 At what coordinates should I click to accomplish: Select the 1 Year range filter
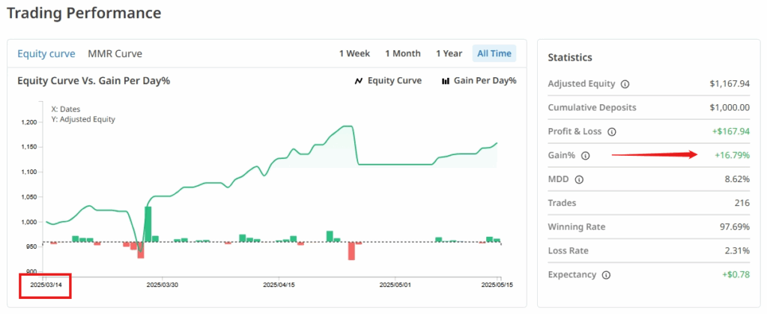tap(449, 53)
